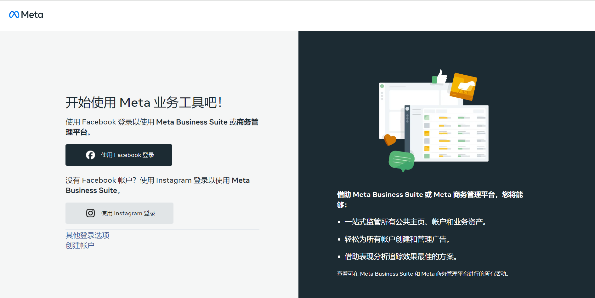Open 其他登录选项 link
The width and height of the screenshot is (595, 298).
[x=87, y=235]
